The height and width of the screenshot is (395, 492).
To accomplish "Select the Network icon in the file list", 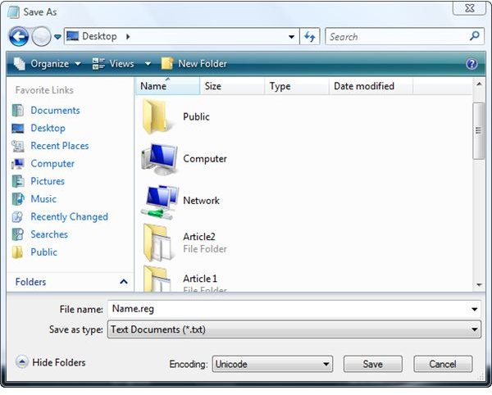I will coord(160,202).
